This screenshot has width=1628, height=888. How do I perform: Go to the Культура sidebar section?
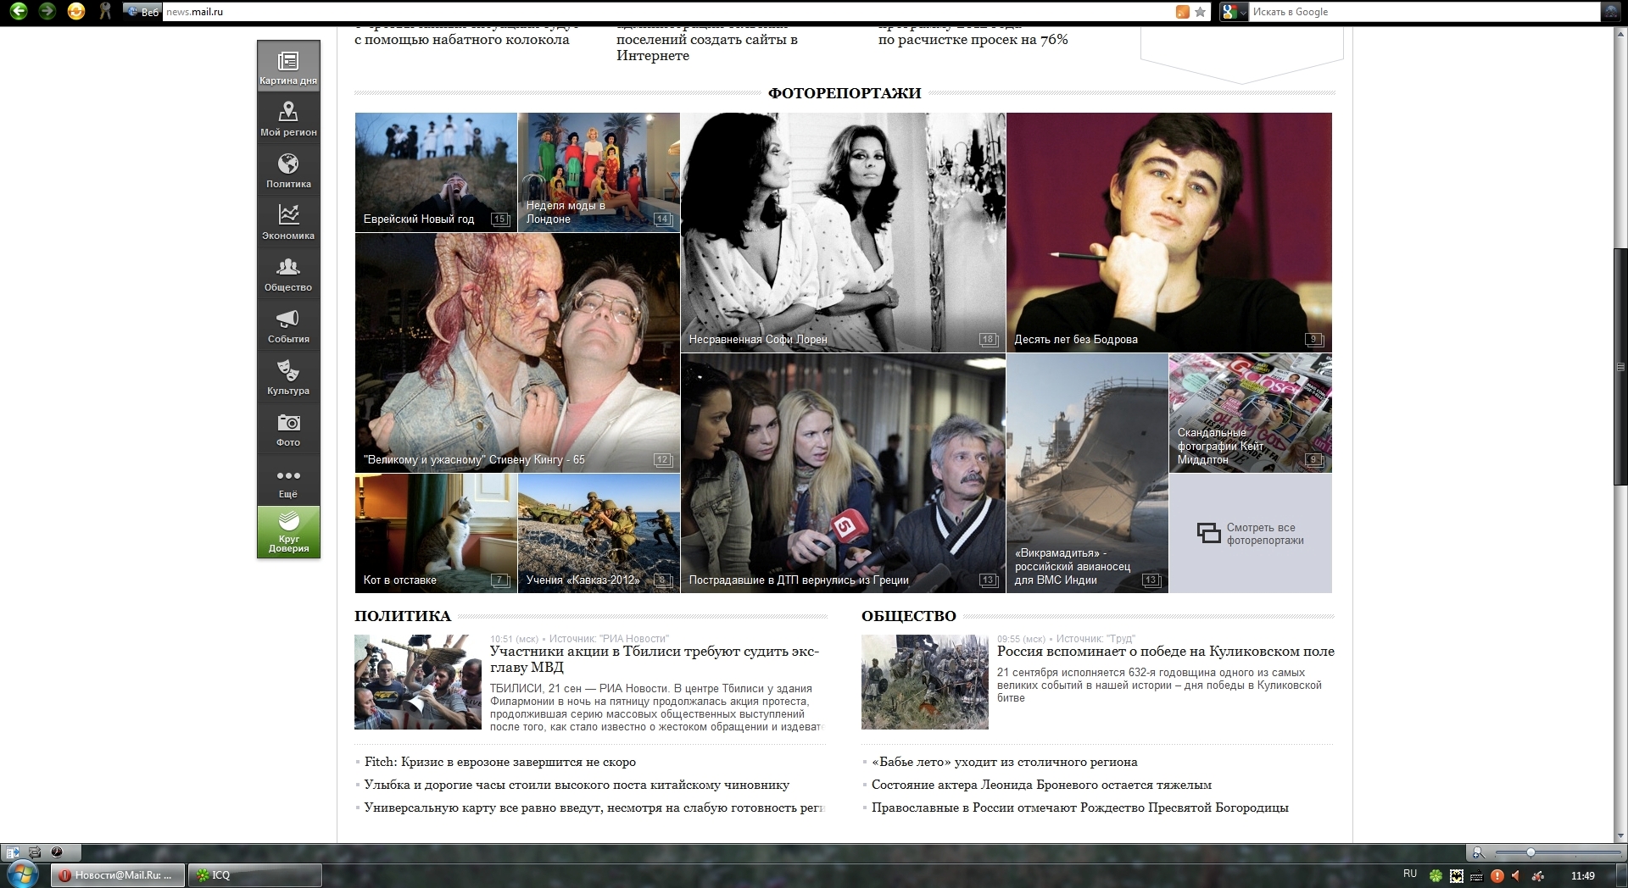(x=288, y=376)
